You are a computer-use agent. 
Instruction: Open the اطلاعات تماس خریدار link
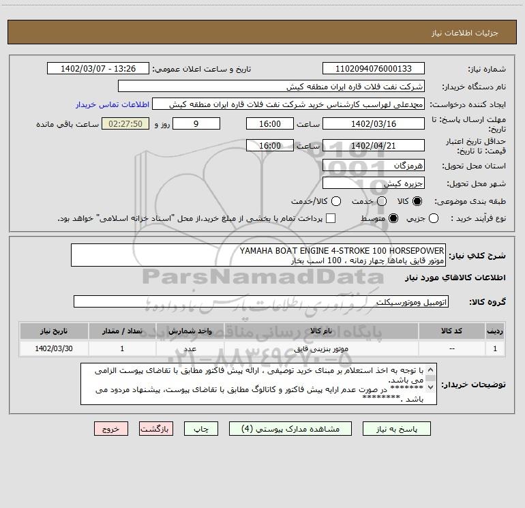point(112,104)
